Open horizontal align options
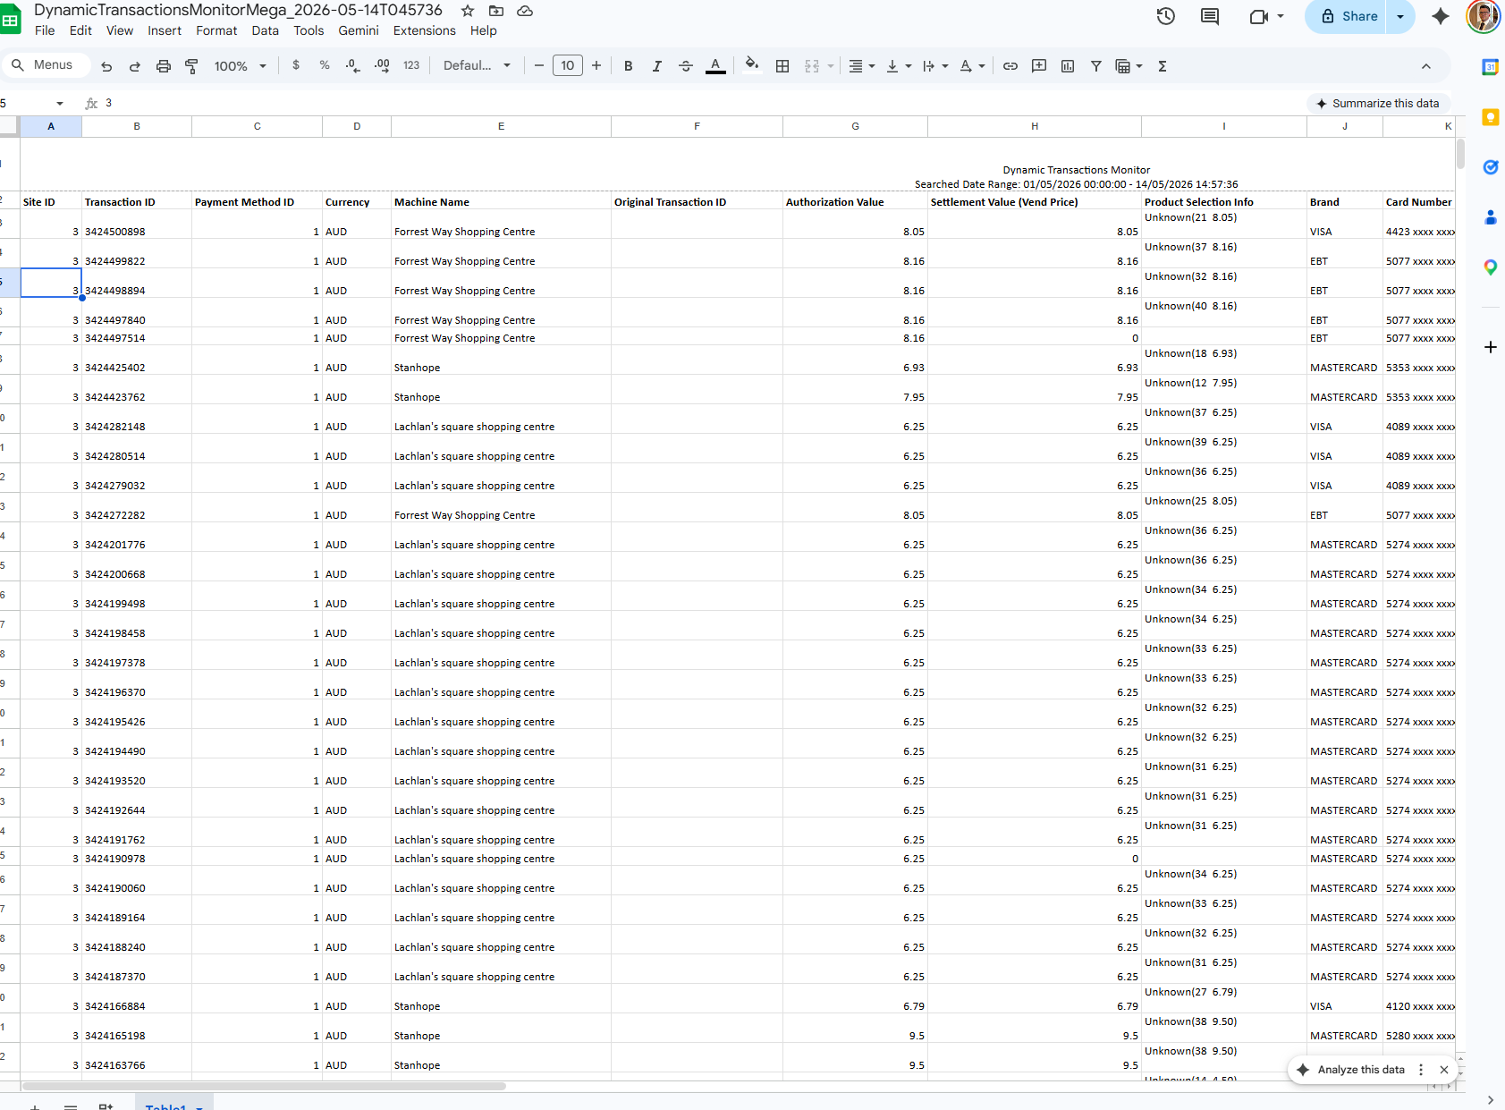 coord(862,66)
